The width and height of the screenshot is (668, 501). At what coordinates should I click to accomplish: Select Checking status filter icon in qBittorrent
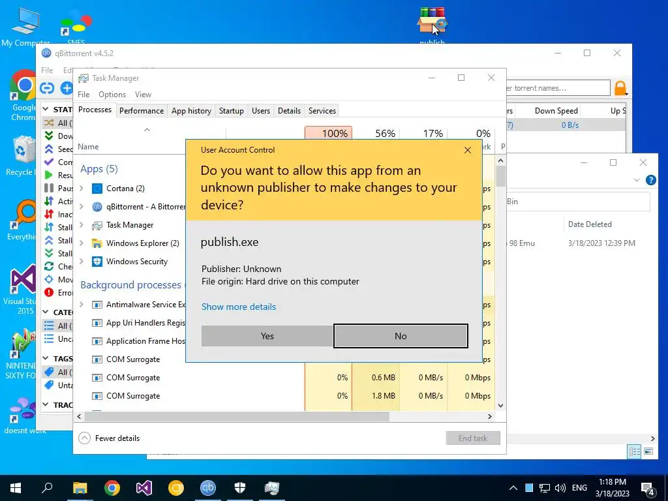tap(49, 266)
